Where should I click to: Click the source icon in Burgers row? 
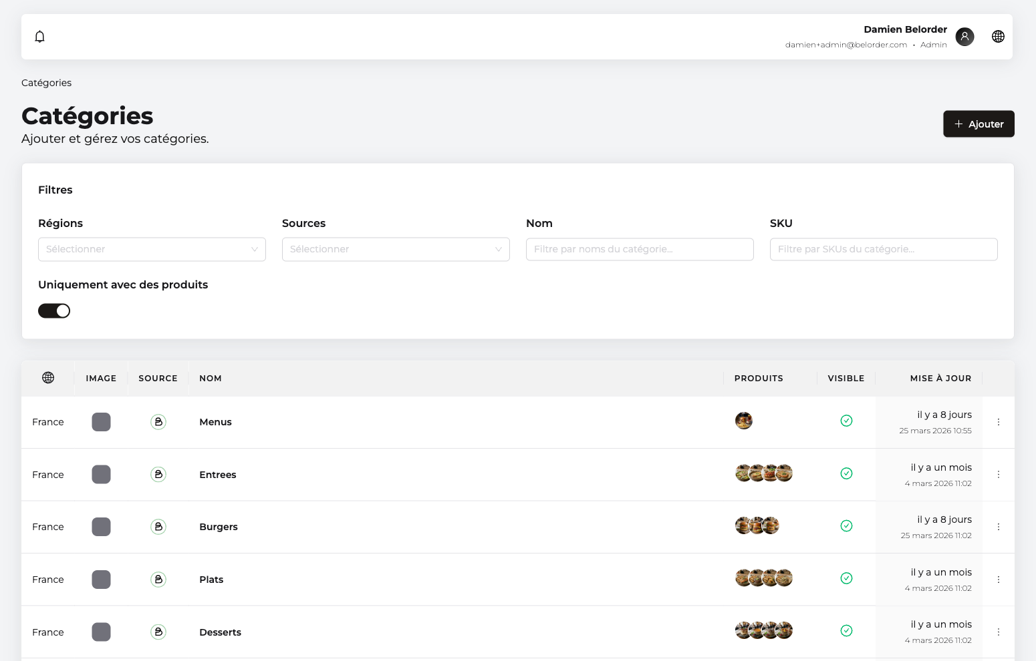tap(158, 527)
